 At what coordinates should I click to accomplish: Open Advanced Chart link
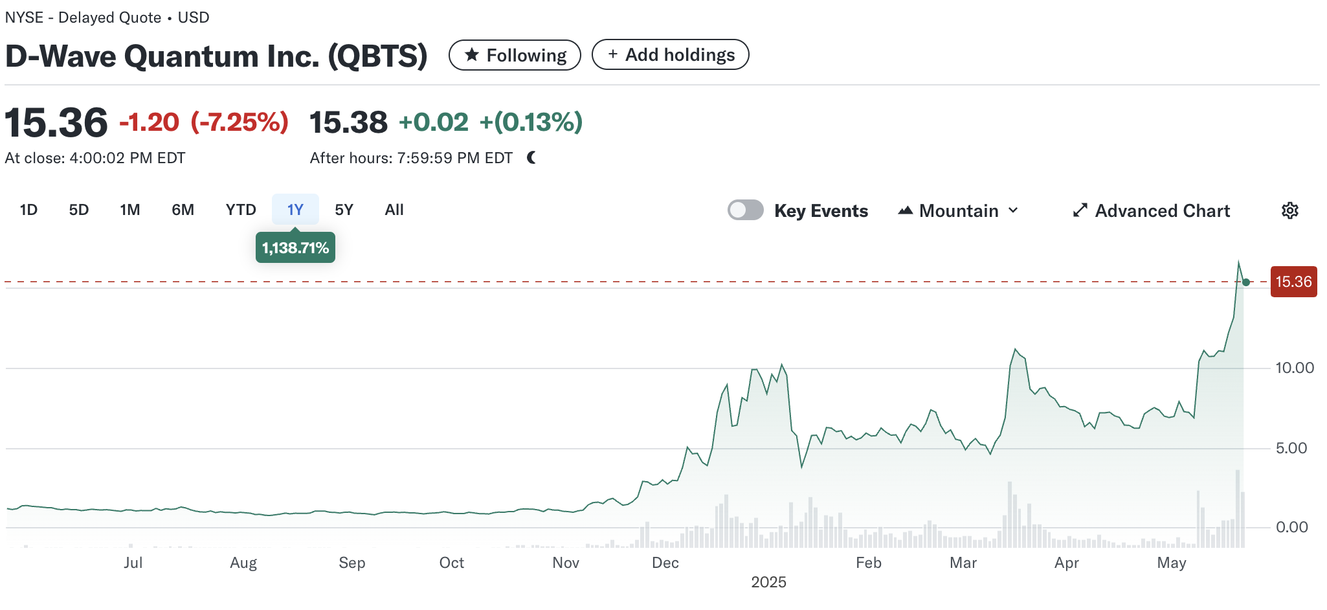click(x=1152, y=211)
